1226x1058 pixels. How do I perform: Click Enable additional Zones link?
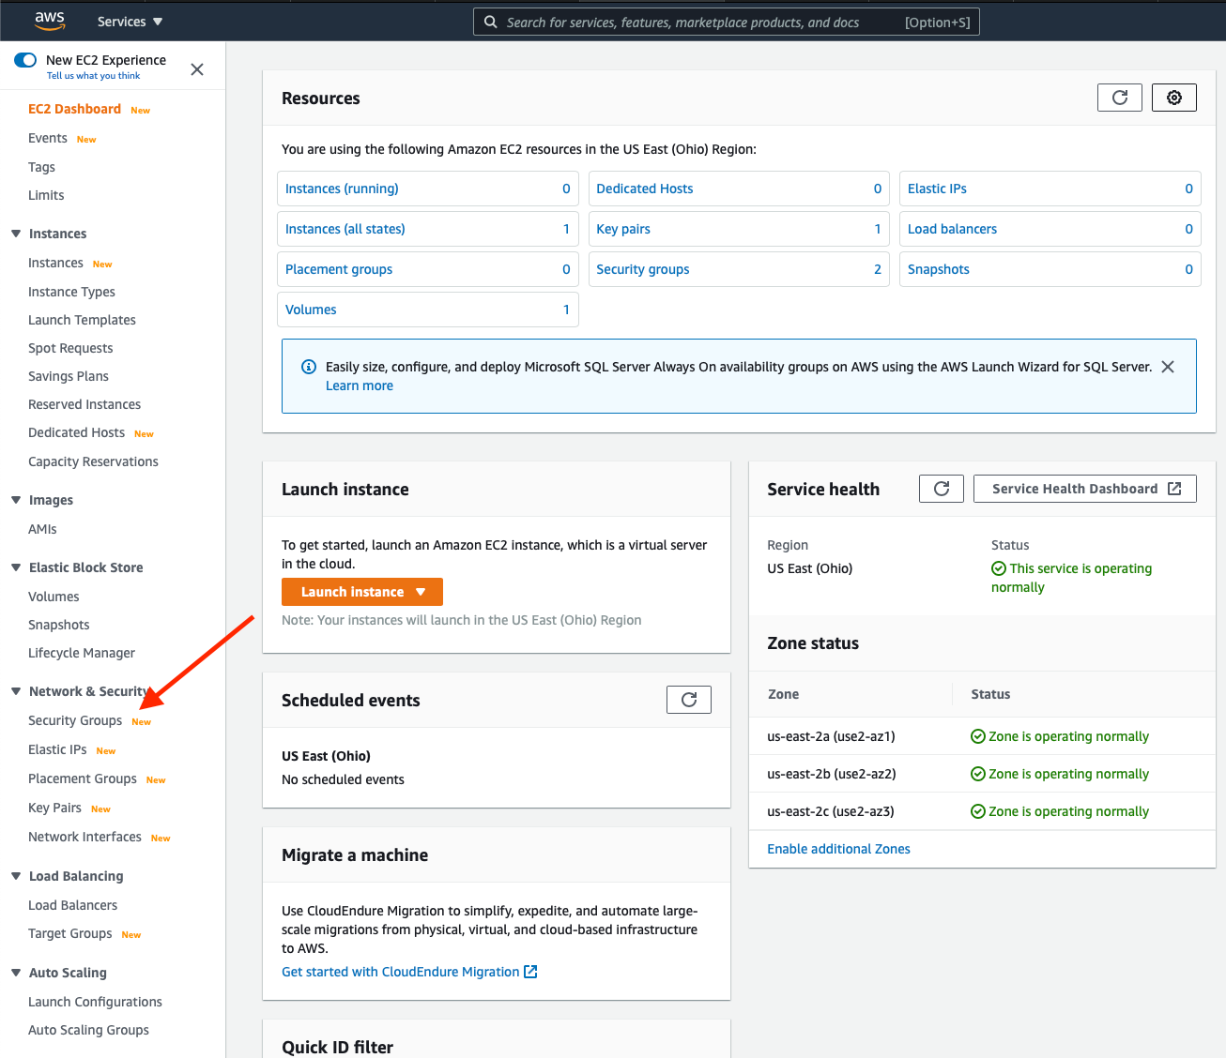[838, 849]
